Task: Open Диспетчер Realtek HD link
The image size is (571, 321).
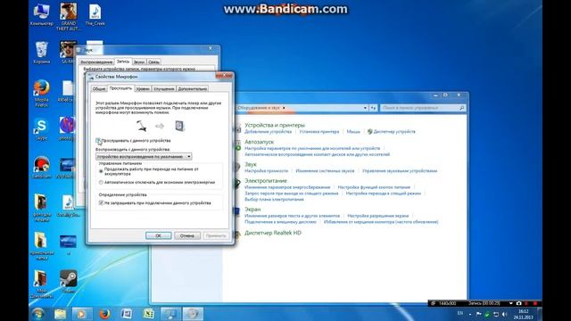Action: (x=273, y=233)
